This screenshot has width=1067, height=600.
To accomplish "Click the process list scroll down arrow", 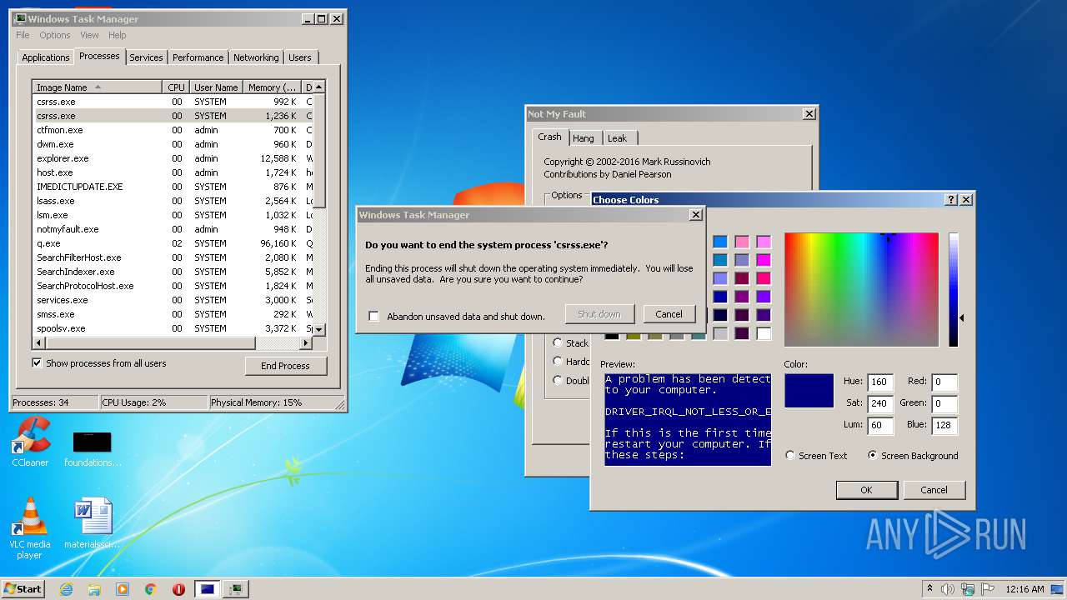I will point(319,330).
